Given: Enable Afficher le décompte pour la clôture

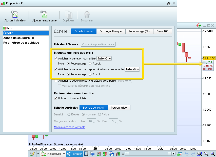Looking at the screenshot, I should (56, 81).
